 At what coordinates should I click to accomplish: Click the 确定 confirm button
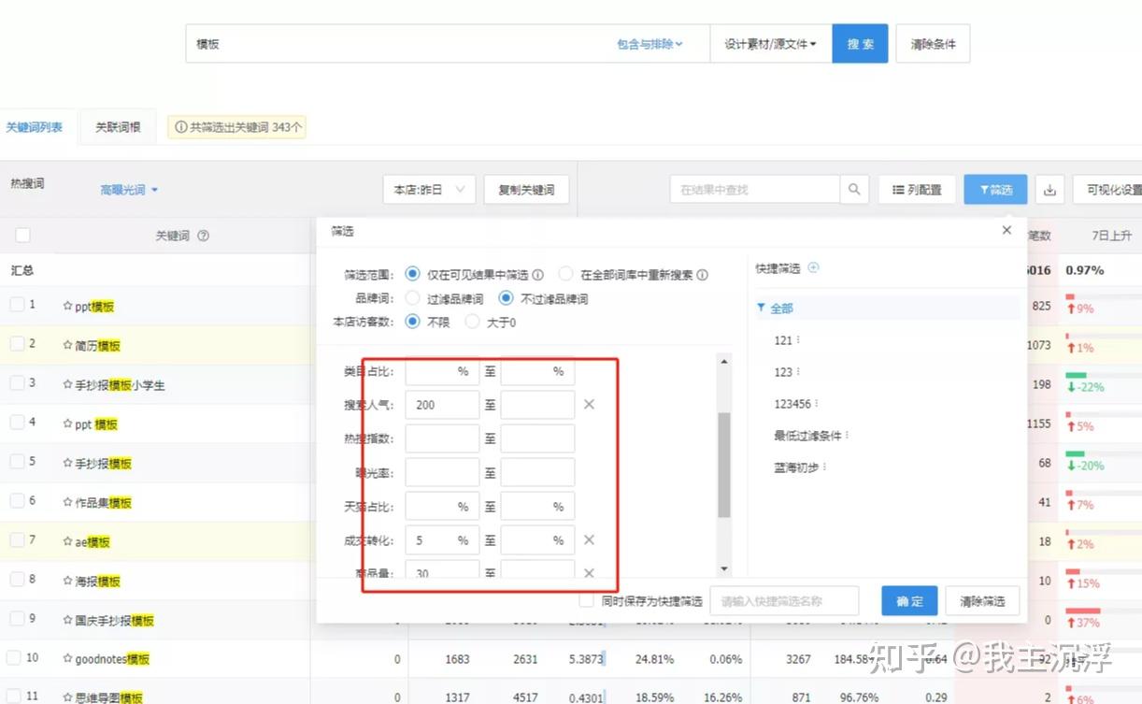pos(908,601)
